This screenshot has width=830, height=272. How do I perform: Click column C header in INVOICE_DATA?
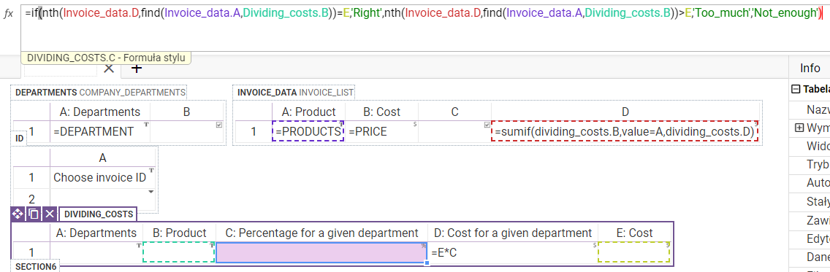point(454,112)
